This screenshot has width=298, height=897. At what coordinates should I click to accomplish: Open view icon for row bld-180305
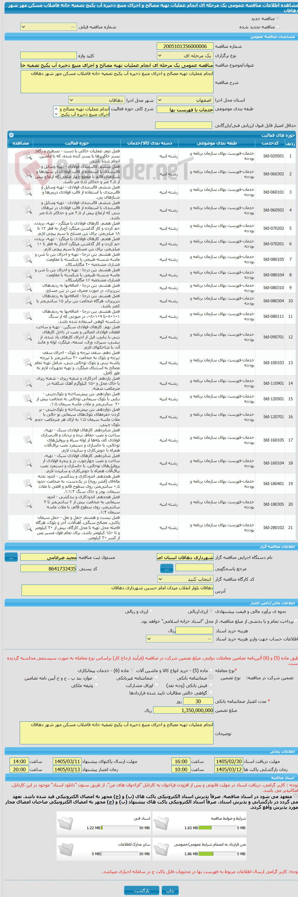(27, 504)
